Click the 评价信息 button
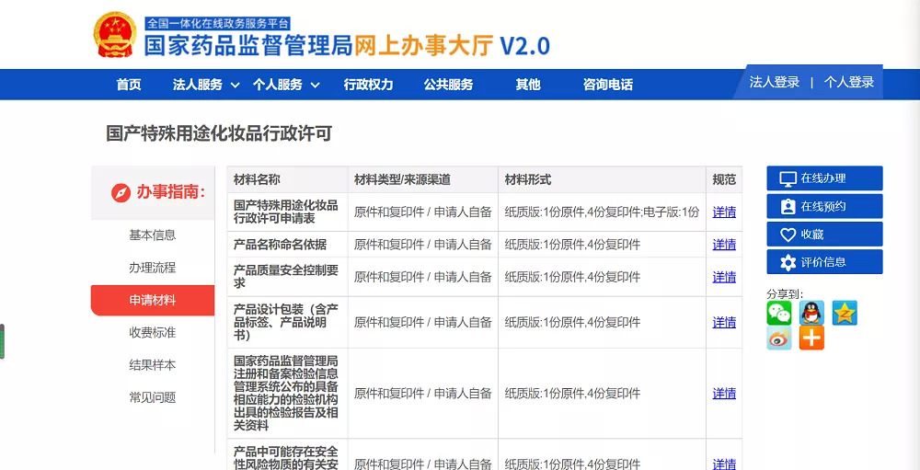The width and height of the screenshot is (920, 470). pos(824,262)
